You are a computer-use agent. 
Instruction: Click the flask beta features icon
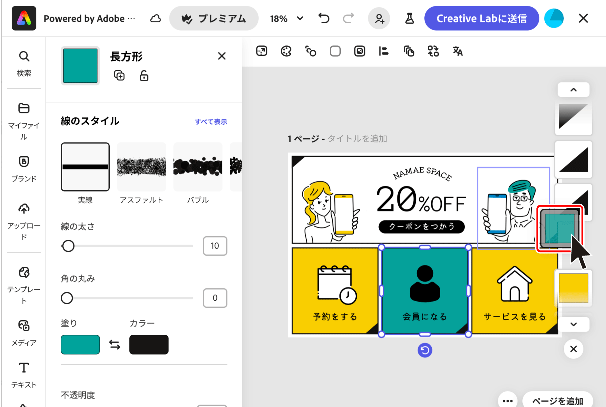(x=409, y=19)
